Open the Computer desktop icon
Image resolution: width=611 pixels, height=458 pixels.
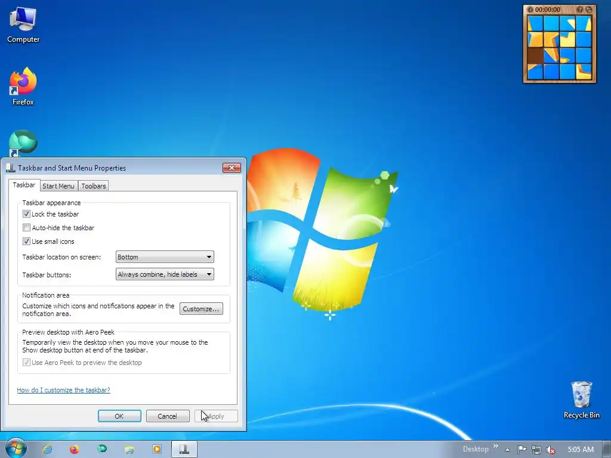[x=23, y=25]
